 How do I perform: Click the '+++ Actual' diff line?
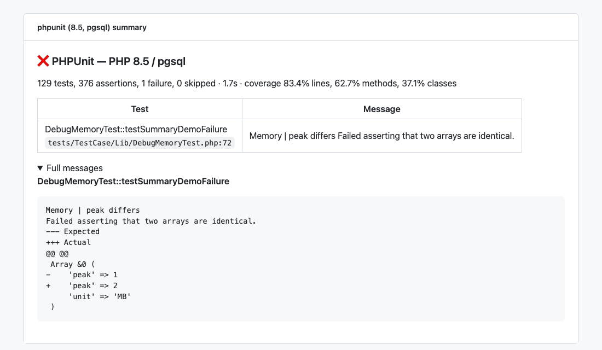pos(68,242)
